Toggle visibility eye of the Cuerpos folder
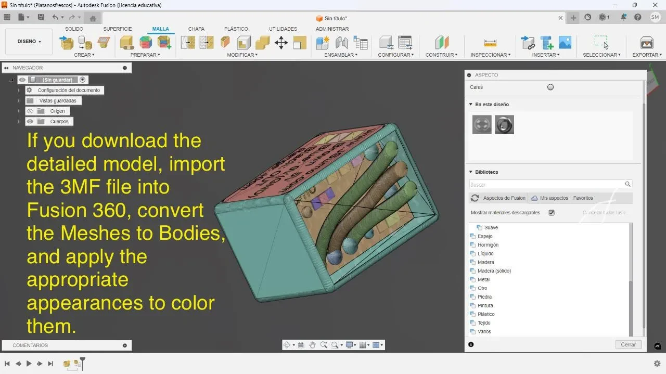This screenshot has height=374, width=666. (x=30, y=121)
